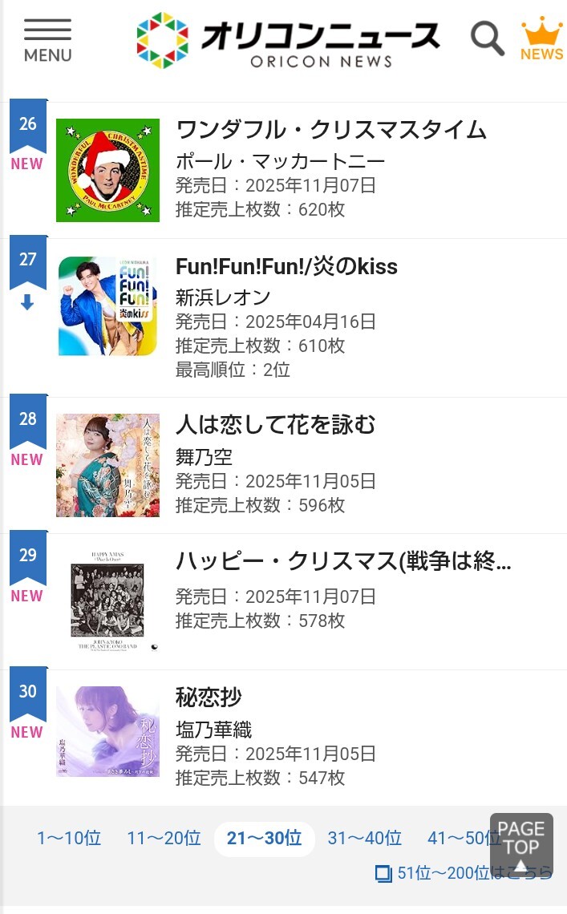Select the 21〜30位 pagination tab
Image resolution: width=567 pixels, height=914 pixels.
pyautogui.click(x=264, y=838)
